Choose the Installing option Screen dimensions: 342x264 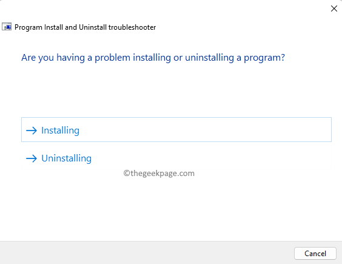click(176, 129)
